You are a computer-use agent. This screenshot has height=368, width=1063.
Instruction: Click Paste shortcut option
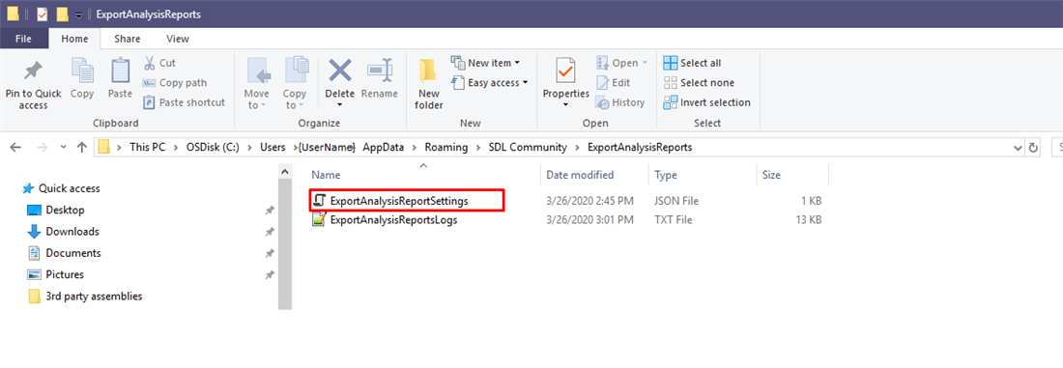pyautogui.click(x=184, y=102)
